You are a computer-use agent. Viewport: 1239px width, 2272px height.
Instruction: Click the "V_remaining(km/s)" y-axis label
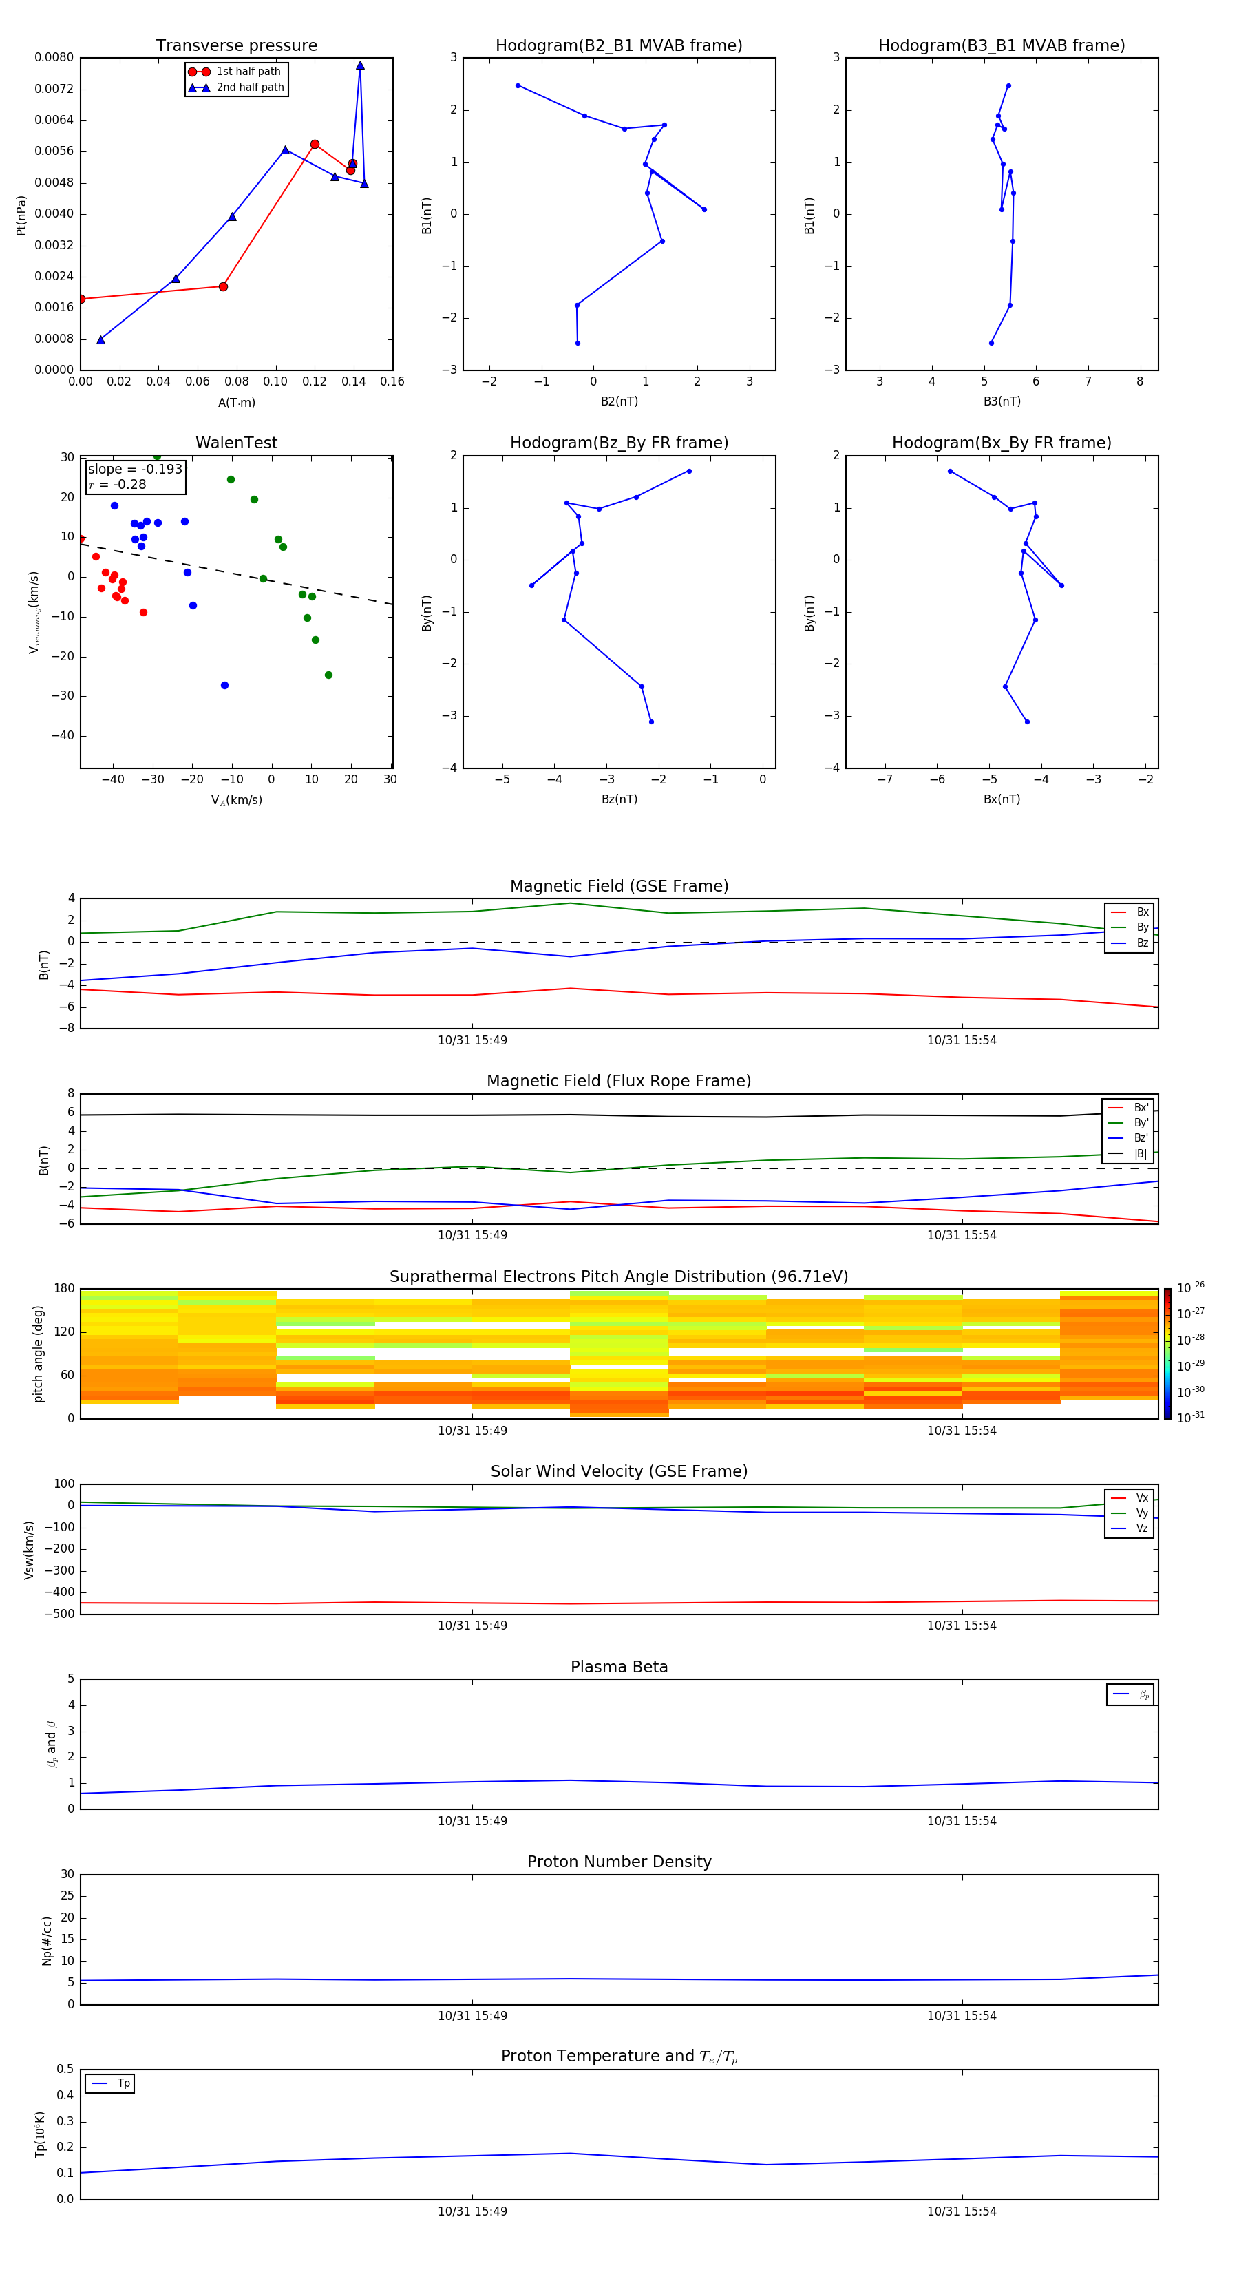(34, 612)
